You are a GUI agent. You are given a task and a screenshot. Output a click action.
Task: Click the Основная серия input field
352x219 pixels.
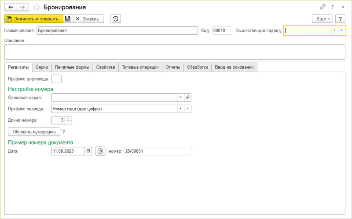click(114, 97)
